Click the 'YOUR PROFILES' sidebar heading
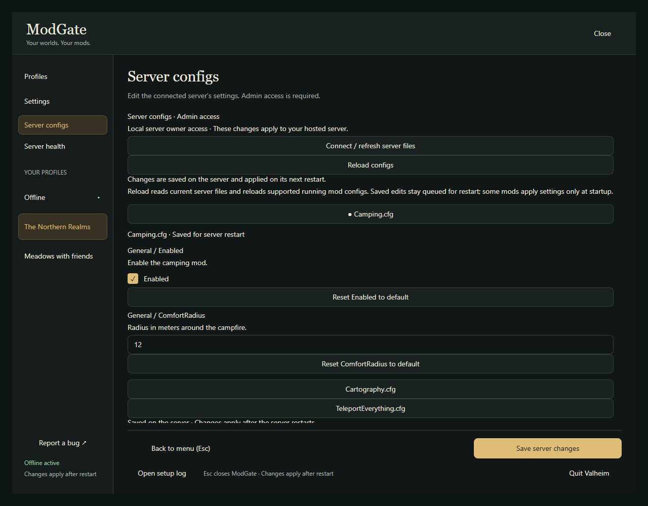Viewport: 648px width, 506px height. (46, 173)
